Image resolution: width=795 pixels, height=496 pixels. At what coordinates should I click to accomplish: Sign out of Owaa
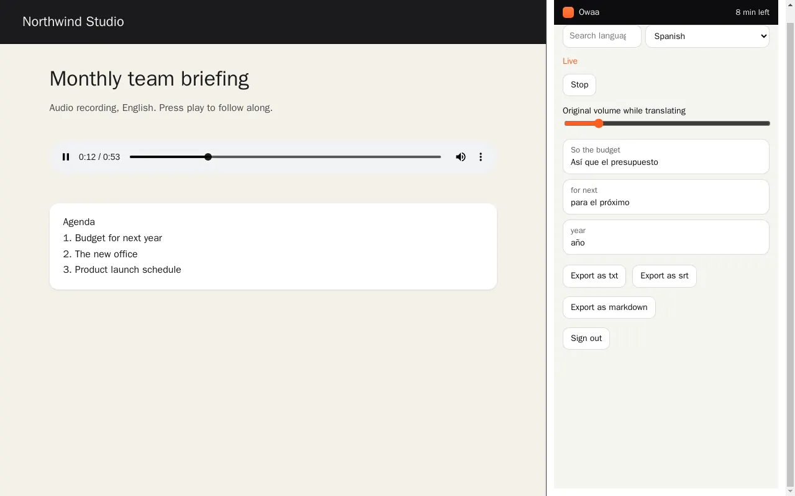[x=586, y=339]
